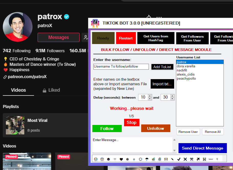The image size is (233, 170).
Task: Stop the running bulk task
Action: tap(132, 122)
